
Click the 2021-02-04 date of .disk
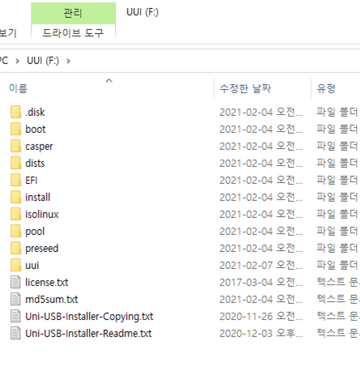tap(261, 112)
